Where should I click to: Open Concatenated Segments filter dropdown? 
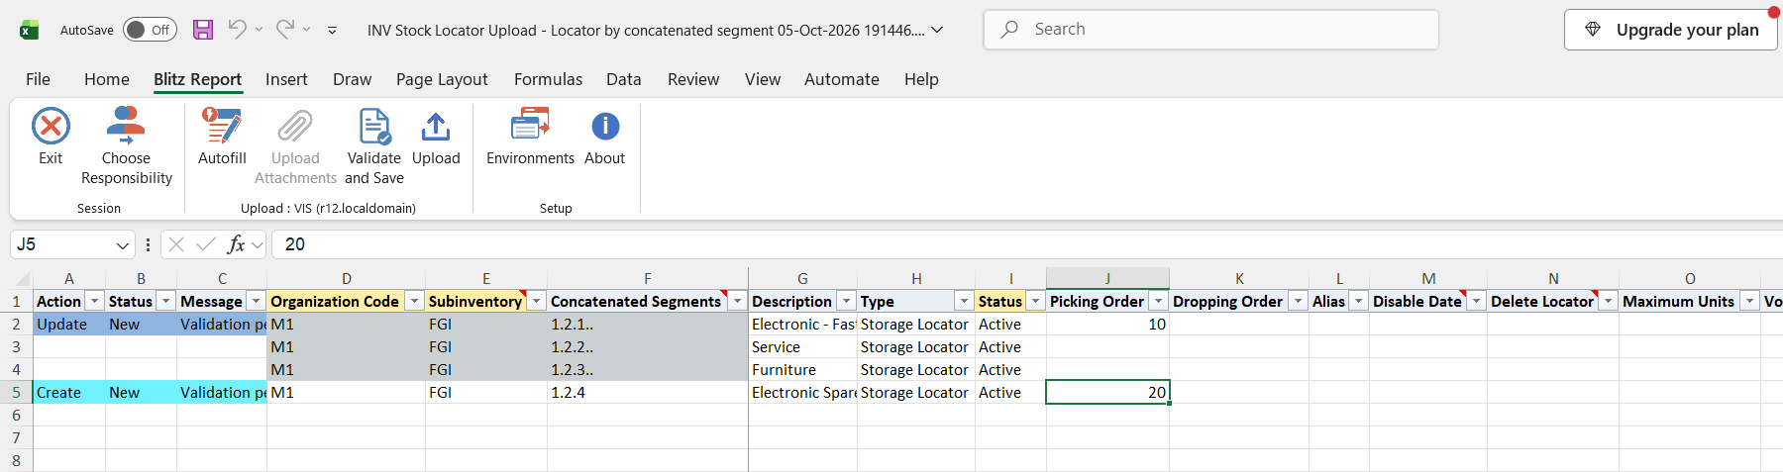tap(738, 301)
